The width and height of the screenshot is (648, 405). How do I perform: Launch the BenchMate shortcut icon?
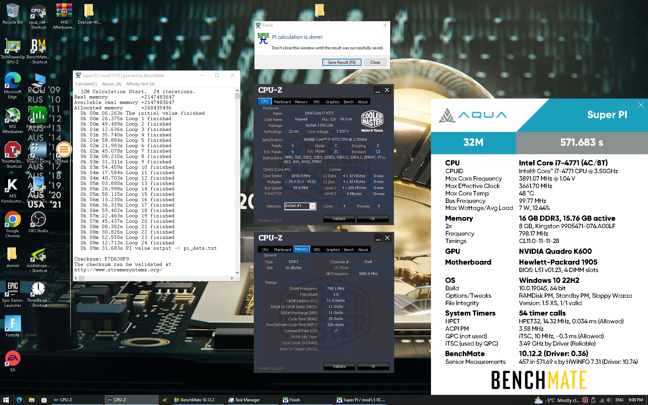(38, 51)
